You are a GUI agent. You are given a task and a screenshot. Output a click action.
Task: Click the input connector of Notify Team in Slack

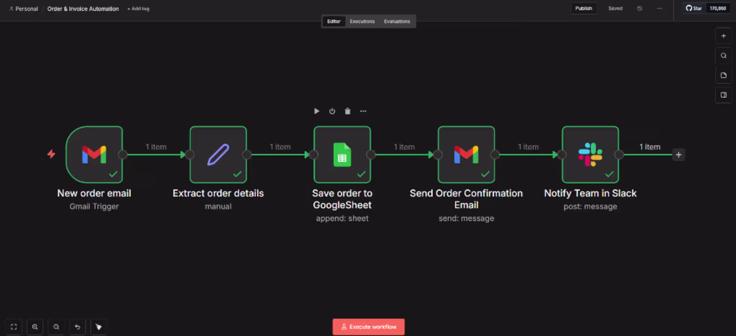coord(562,155)
